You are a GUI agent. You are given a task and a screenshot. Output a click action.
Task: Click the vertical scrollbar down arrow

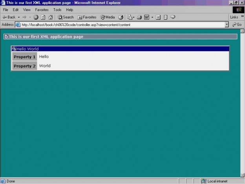pyautogui.click(x=242, y=175)
